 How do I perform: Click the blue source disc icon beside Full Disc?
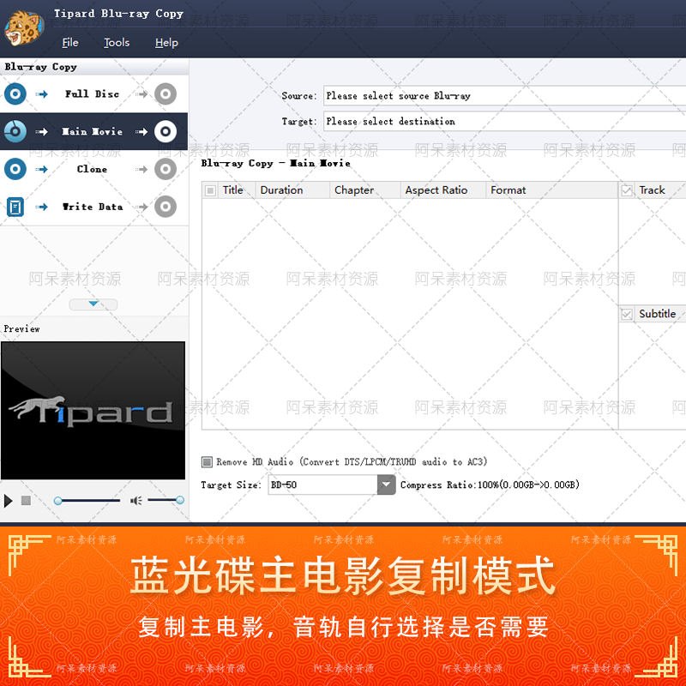tap(15, 93)
